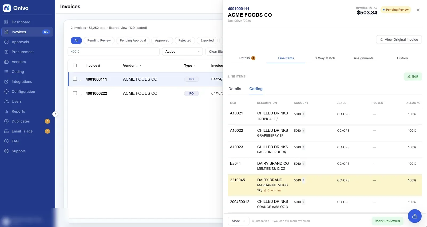Click the Check line warning indicator
Viewport: 427px width, 227px height.
pos(273,191)
